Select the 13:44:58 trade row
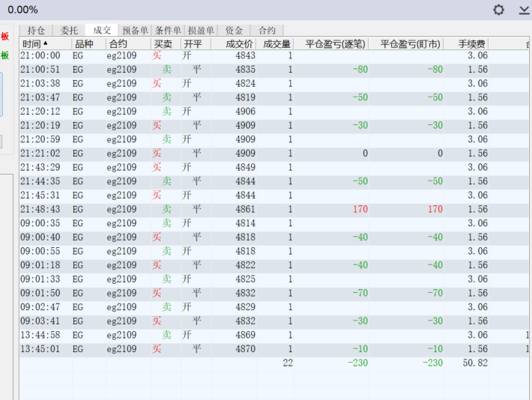Image resolution: width=532 pixels, height=400 pixels. click(x=273, y=335)
